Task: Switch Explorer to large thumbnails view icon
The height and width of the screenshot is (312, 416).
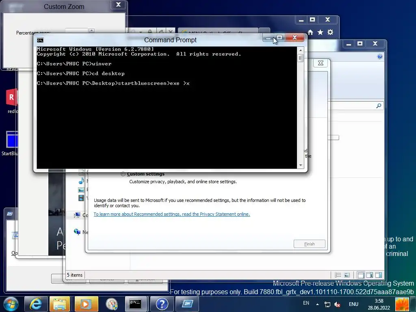Action: pos(347,275)
